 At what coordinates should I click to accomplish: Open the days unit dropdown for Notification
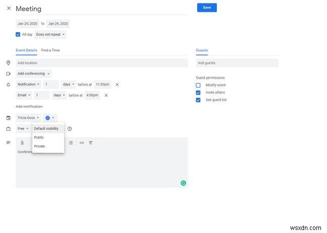pyautogui.click(x=68, y=84)
